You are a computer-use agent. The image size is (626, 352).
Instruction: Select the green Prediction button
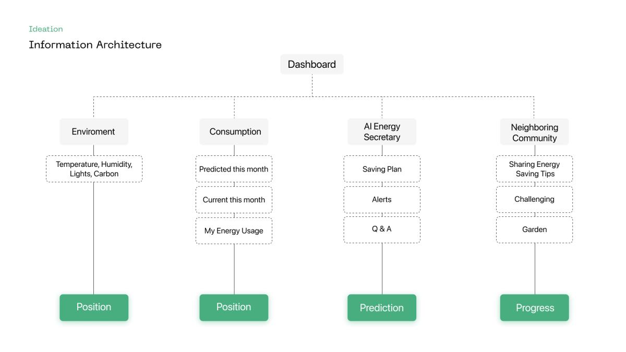coord(382,308)
